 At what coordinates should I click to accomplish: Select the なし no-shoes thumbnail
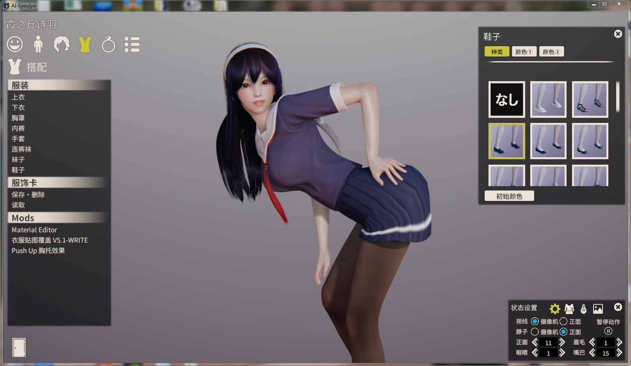click(506, 99)
